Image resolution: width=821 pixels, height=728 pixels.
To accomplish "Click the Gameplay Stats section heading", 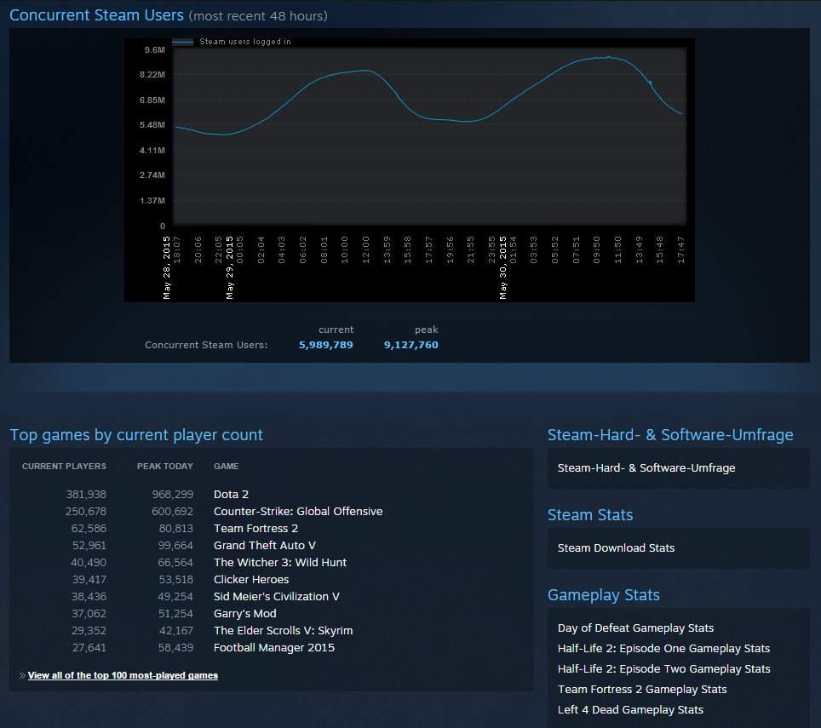I will coord(603,595).
